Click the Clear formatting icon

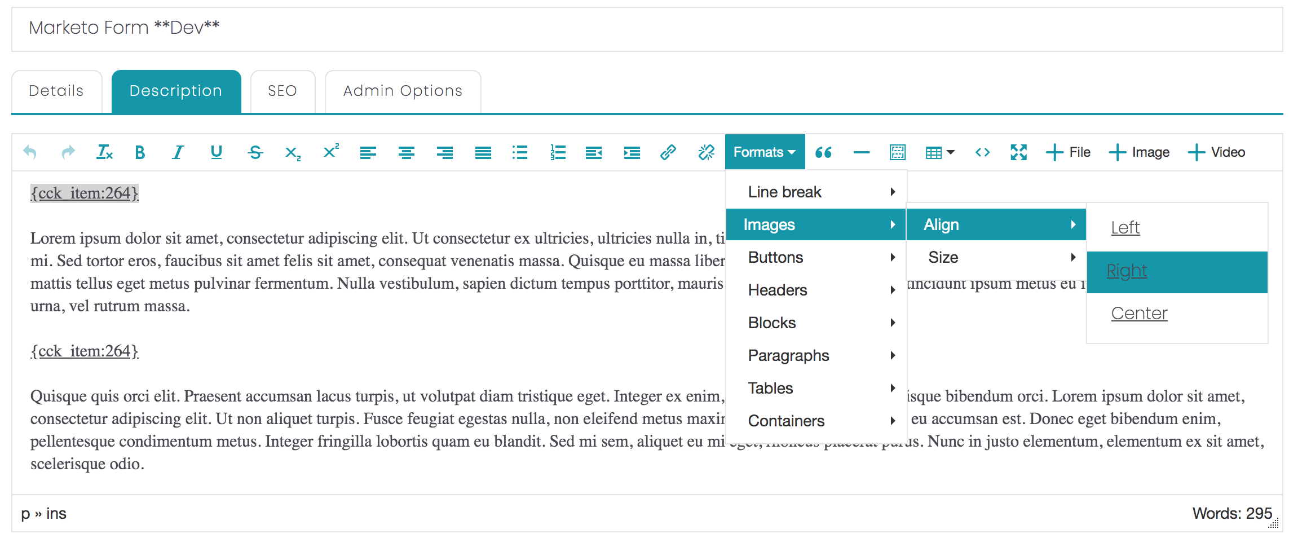click(x=104, y=152)
